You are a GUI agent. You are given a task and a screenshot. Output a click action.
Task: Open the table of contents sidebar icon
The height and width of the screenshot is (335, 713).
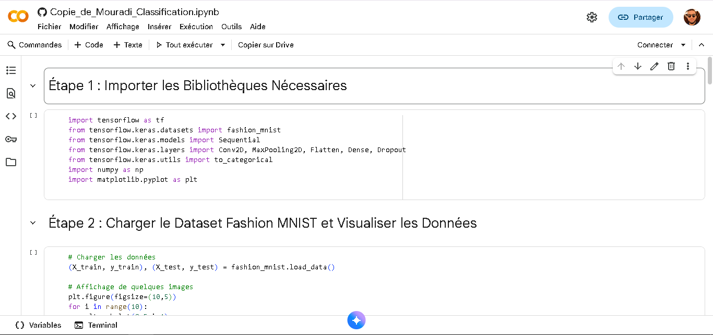click(10, 70)
